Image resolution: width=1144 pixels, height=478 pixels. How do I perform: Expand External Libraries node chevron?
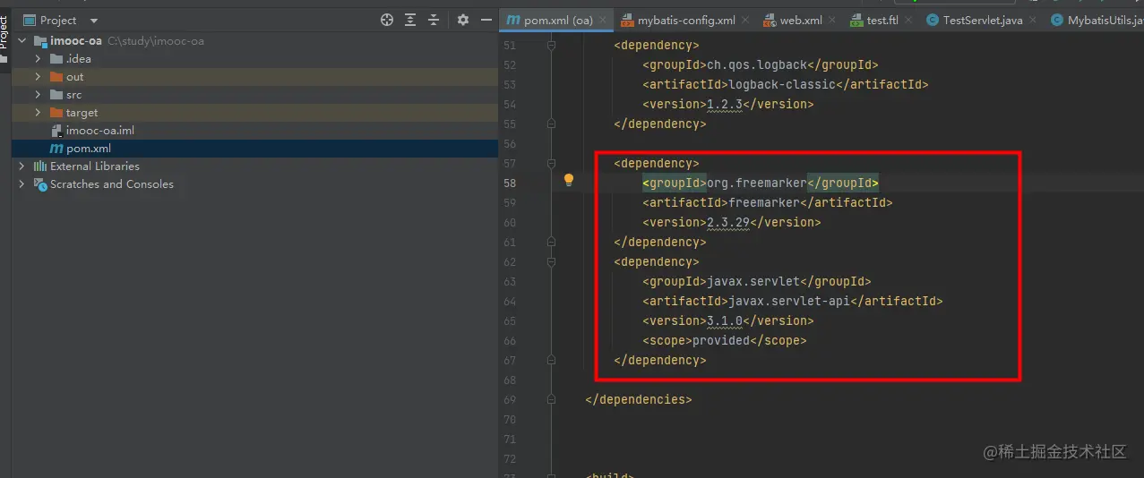(x=22, y=166)
